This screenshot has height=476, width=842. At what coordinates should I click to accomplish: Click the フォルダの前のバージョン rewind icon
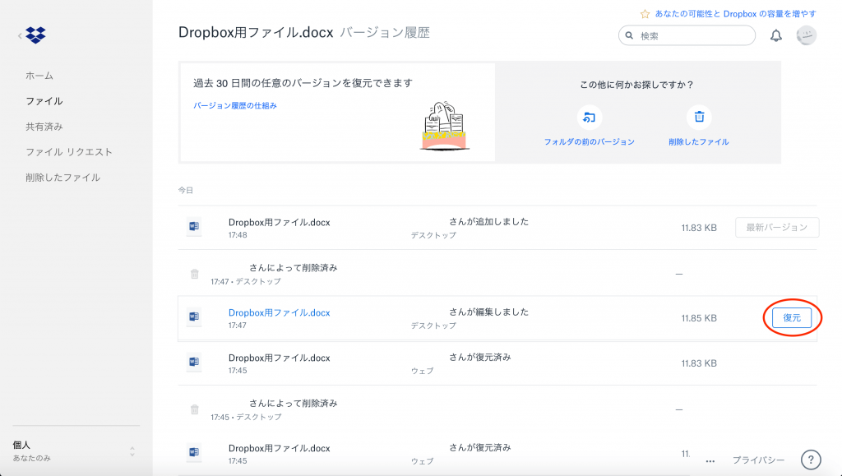tap(590, 118)
